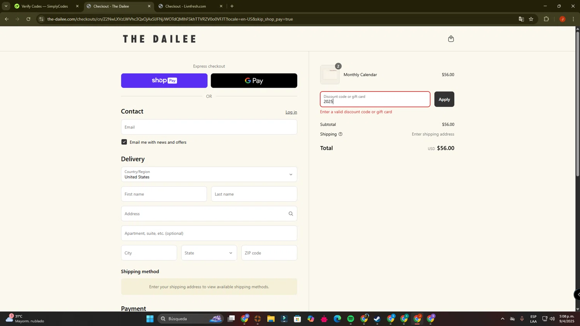
Task: Click the discount code input field
Action: (x=375, y=99)
